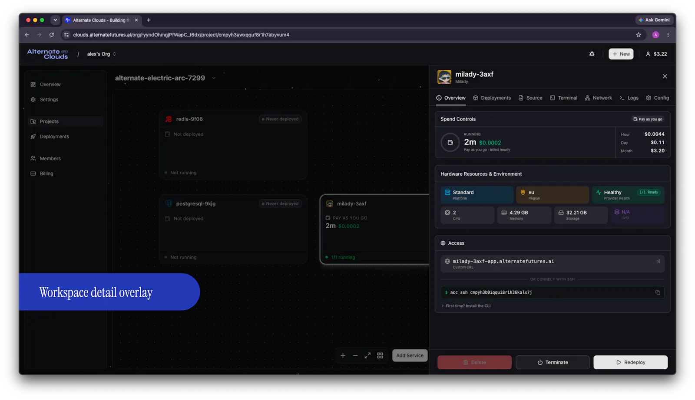Zoom in on canvas with plus icon

pos(343,355)
